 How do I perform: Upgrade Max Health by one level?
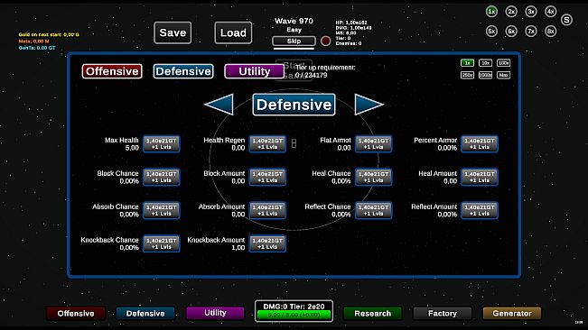pyautogui.click(x=162, y=143)
